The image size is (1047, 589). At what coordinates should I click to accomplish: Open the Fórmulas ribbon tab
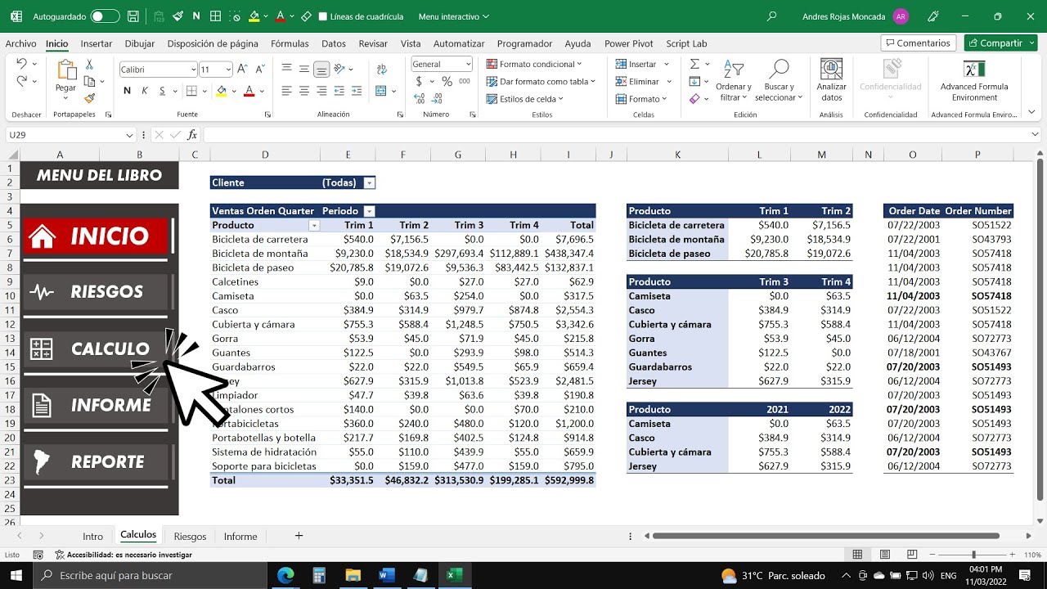point(290,43)
